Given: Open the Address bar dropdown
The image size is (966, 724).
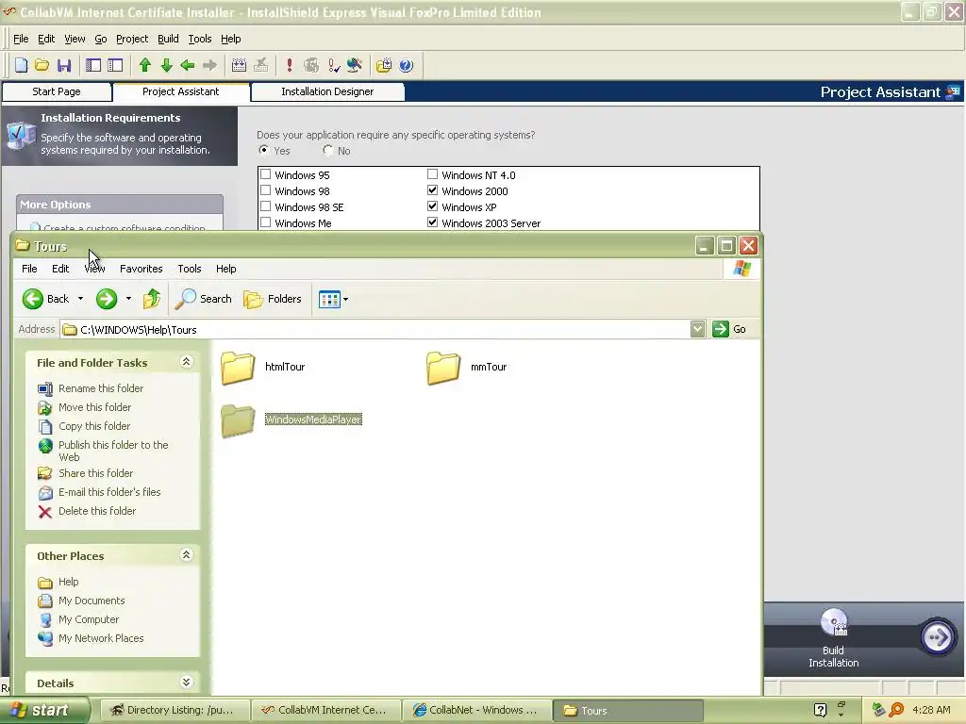Looking at the screenshot, I should tap(697, 329).
